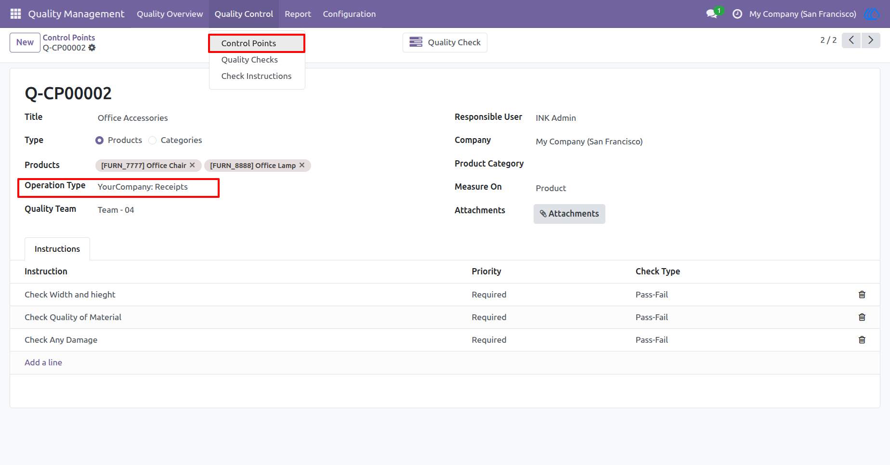Select the Products type radio button
This screenshot has width=890, height=465.
(x=100, y=141)
